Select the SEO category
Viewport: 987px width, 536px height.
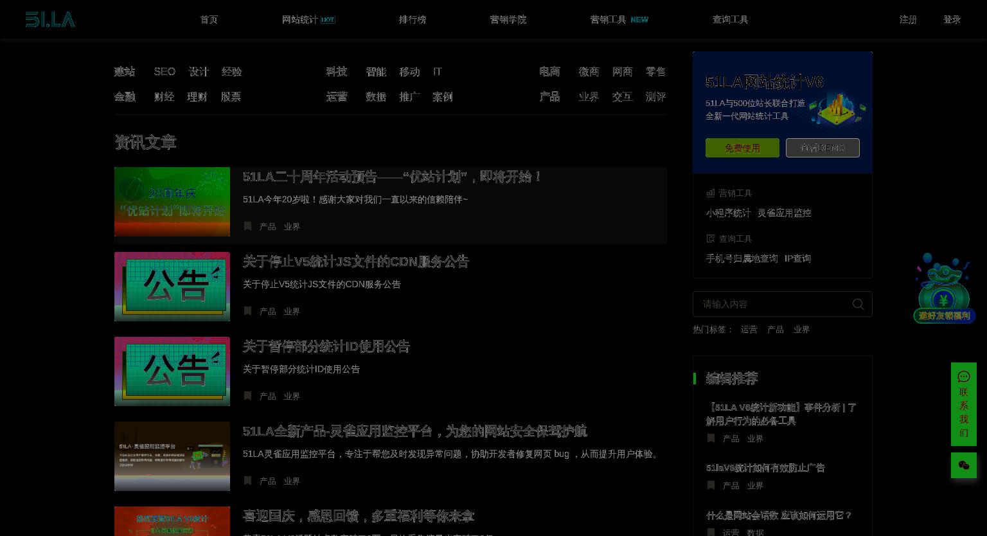pyautogui.click(x=164, y=71)
